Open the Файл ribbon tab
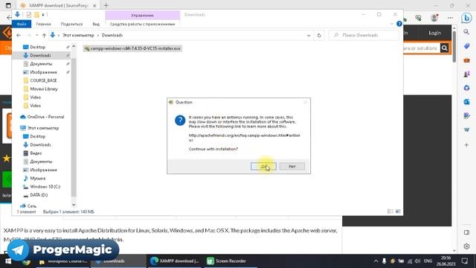476x268 pixels. click(22, 24)
